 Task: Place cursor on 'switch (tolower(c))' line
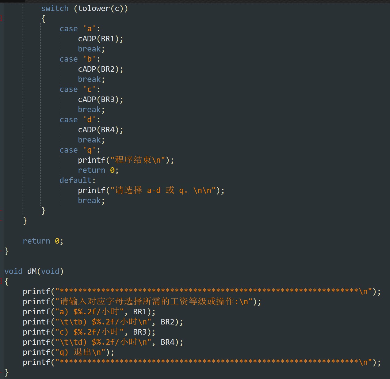click(x=85, y=9)
